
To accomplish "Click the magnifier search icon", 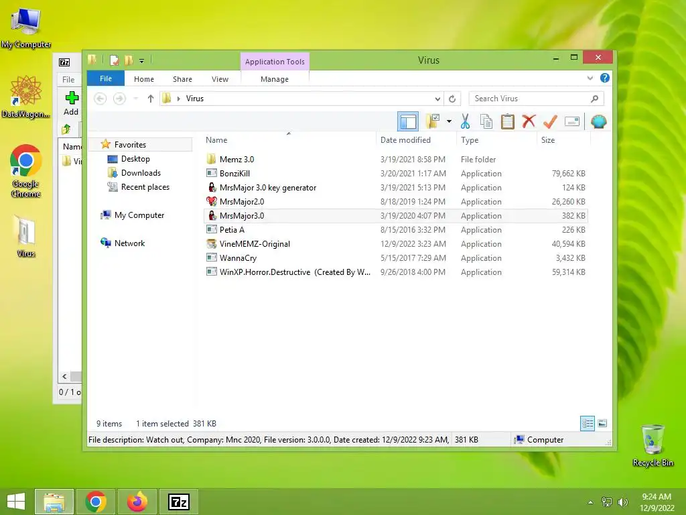I will coord(594,99).
